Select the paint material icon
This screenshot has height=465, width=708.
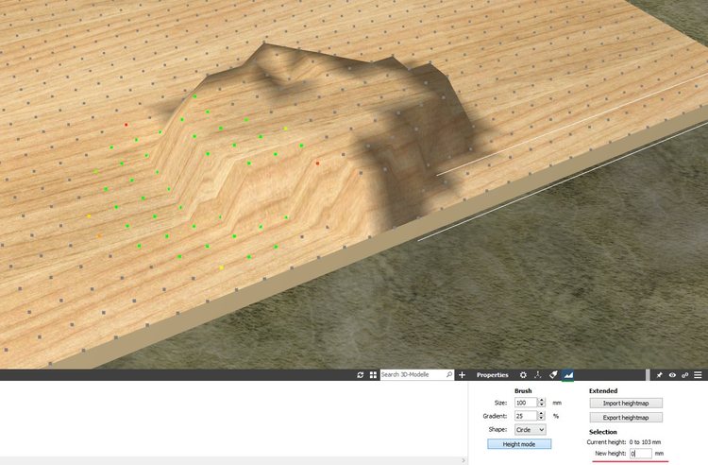[553, 375]
